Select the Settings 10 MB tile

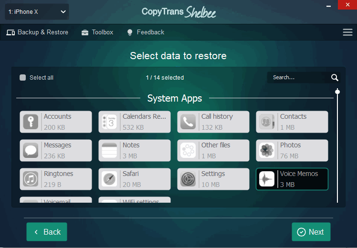pyautogui.click(x=213, y=179)
